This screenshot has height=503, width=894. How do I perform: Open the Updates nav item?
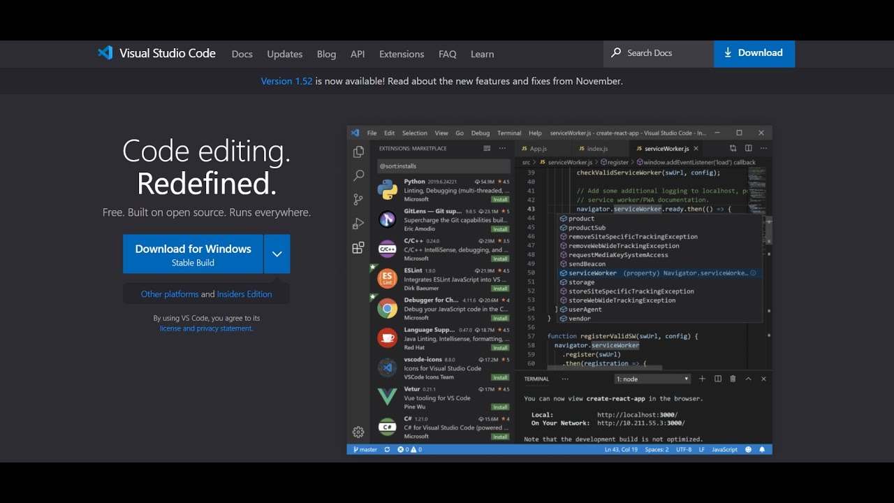pyautogui.click(x=285, y=54)
